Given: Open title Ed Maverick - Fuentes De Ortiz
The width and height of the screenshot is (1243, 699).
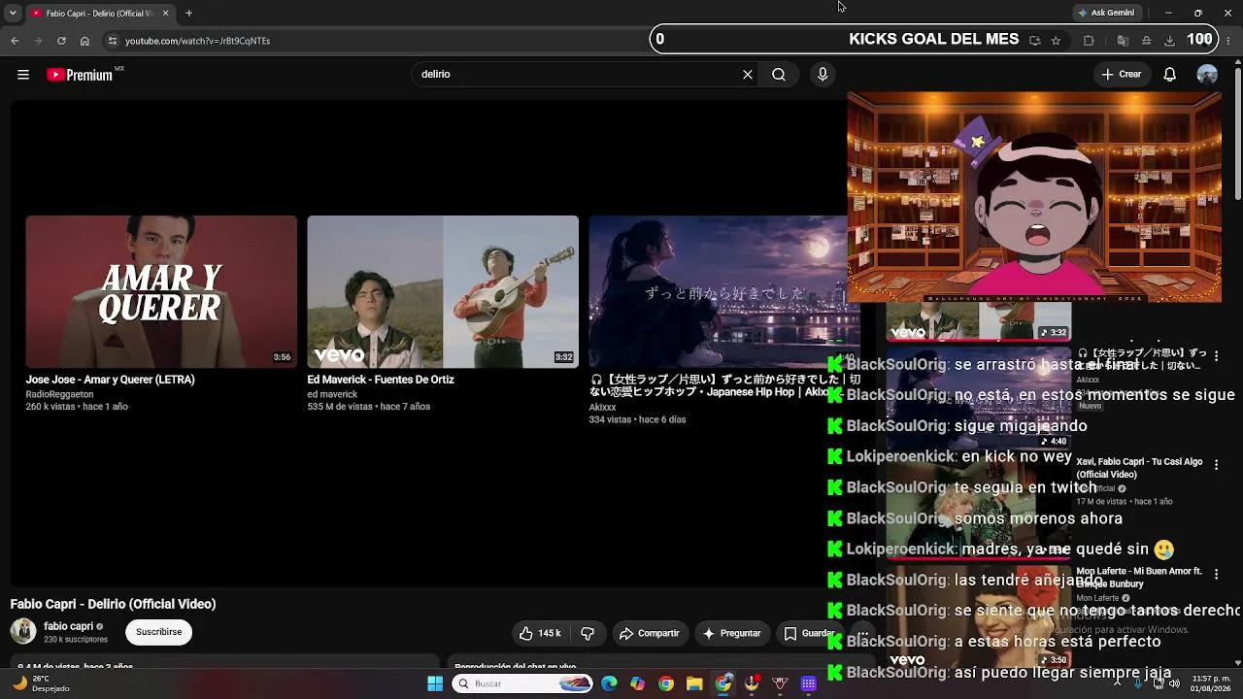Looking at the screenshot, I should [x=381, y=380].
